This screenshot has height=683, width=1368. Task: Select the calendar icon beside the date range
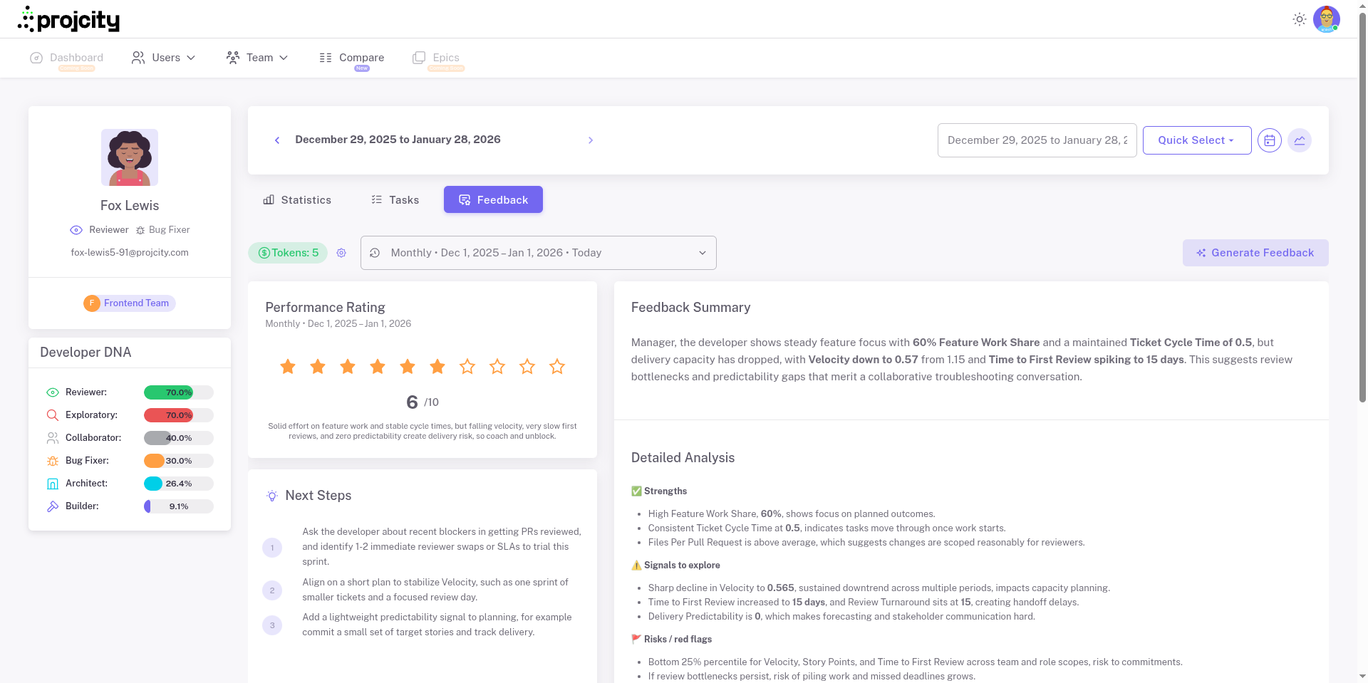pos(1270,140)
